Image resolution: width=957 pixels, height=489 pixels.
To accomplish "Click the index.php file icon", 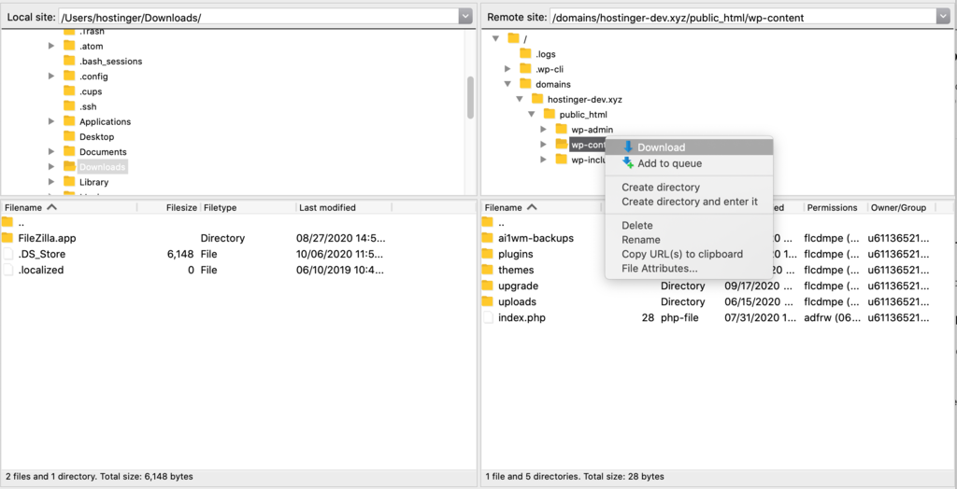I will click(x=488, y=317).
